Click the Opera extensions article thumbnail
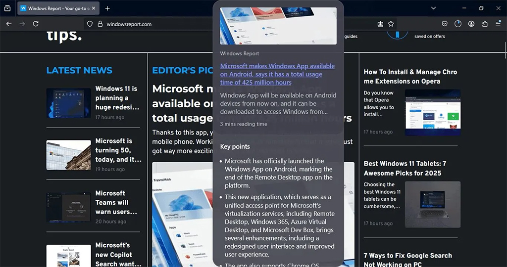This screenshot has height=267, width=507. pos(433,112)
